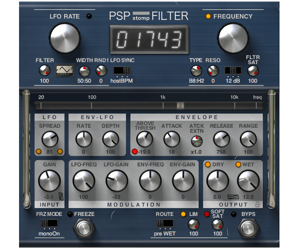
Task: Toggle the WET orange LED
Action: (x=238, y=164)
